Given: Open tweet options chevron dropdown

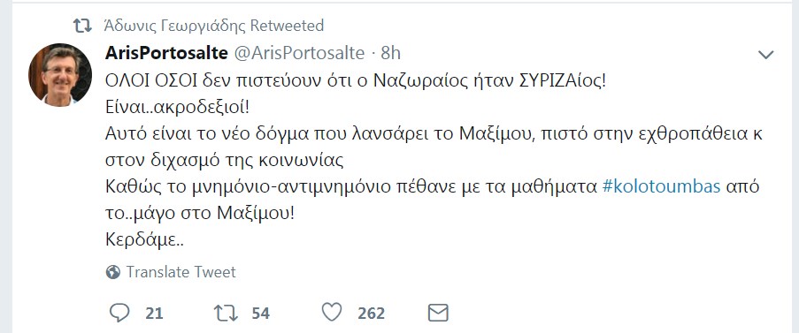Looking at the screenshot, I should click(766, 55).
